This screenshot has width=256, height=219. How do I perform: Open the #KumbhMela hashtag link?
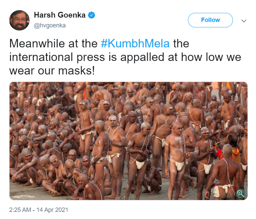(135, 44)
